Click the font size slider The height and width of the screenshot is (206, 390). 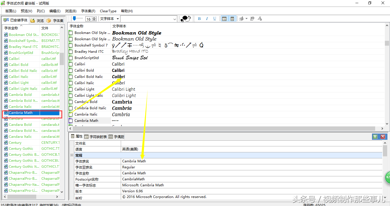pos(75,19)
